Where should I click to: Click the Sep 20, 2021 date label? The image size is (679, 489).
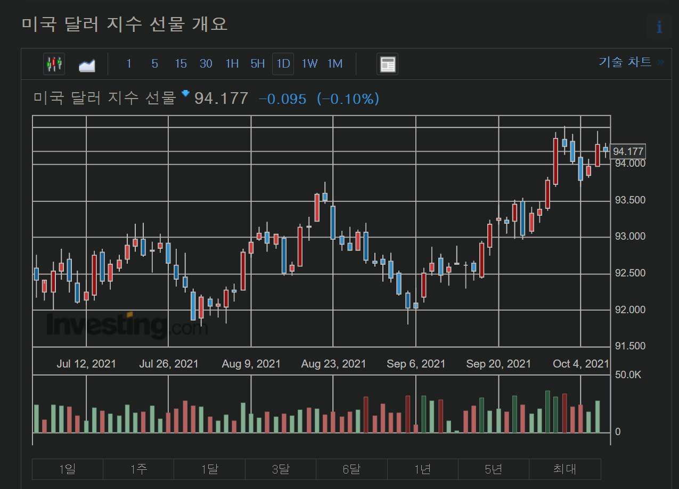click(498, 364)
